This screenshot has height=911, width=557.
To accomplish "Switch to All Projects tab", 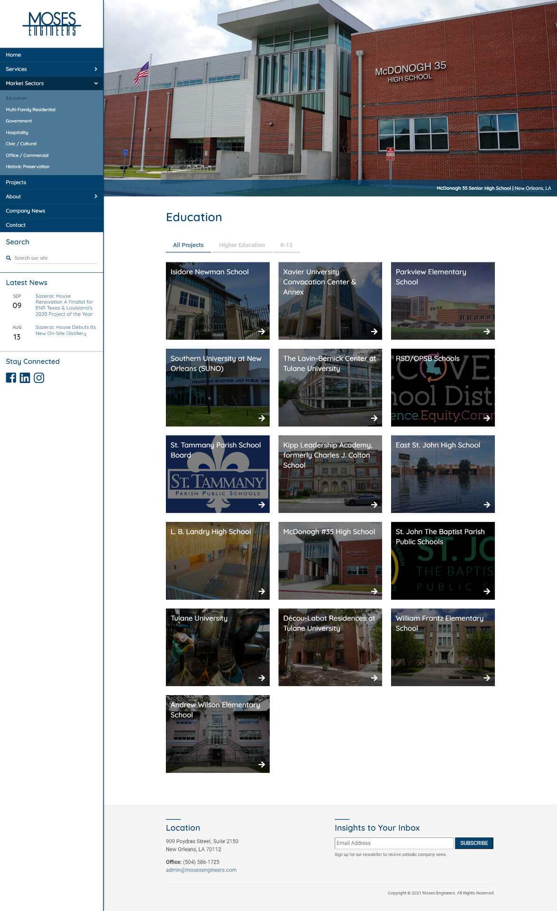I will click(188, 245).
